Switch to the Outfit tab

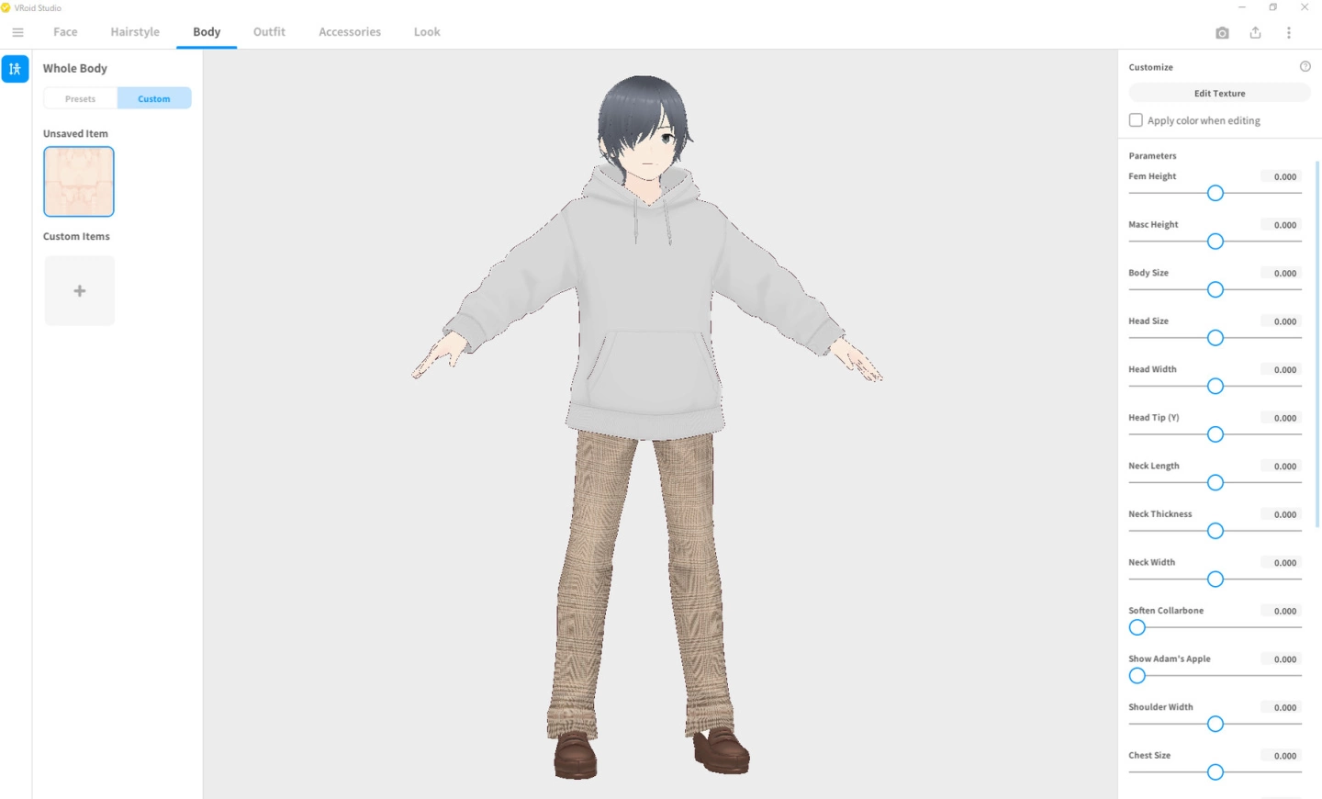click(268, 31)
